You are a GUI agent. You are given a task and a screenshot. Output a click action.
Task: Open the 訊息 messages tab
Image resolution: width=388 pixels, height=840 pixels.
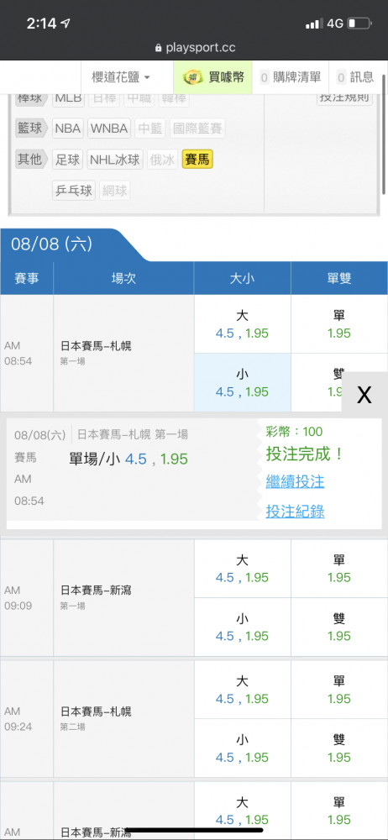[354, 77]
